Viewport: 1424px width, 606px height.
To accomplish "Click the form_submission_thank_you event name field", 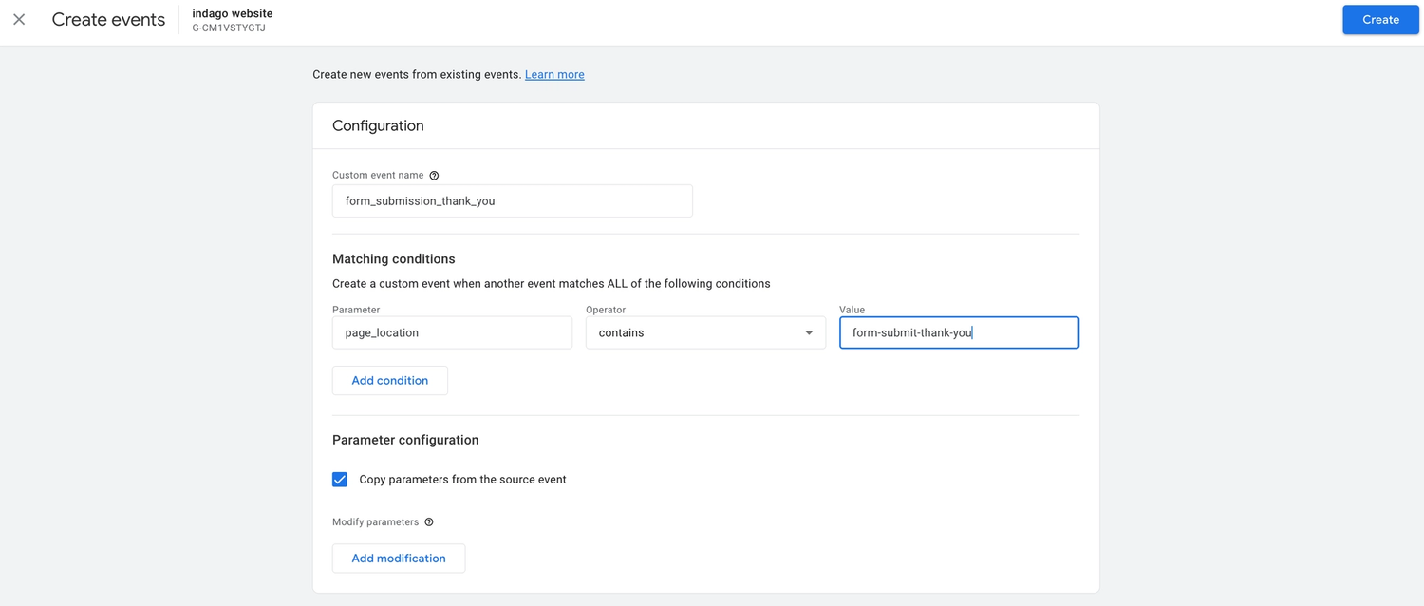I will pyautogui.click(x=512, y=200).
